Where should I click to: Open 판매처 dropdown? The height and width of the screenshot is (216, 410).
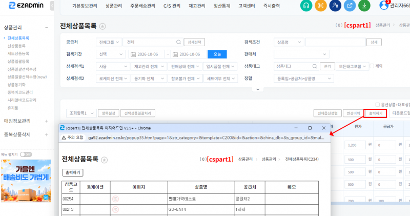pyautogui.click(x=301, y=54)
